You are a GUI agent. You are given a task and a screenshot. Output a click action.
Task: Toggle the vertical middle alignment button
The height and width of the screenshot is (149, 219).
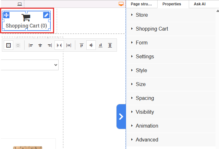(91, 45)
